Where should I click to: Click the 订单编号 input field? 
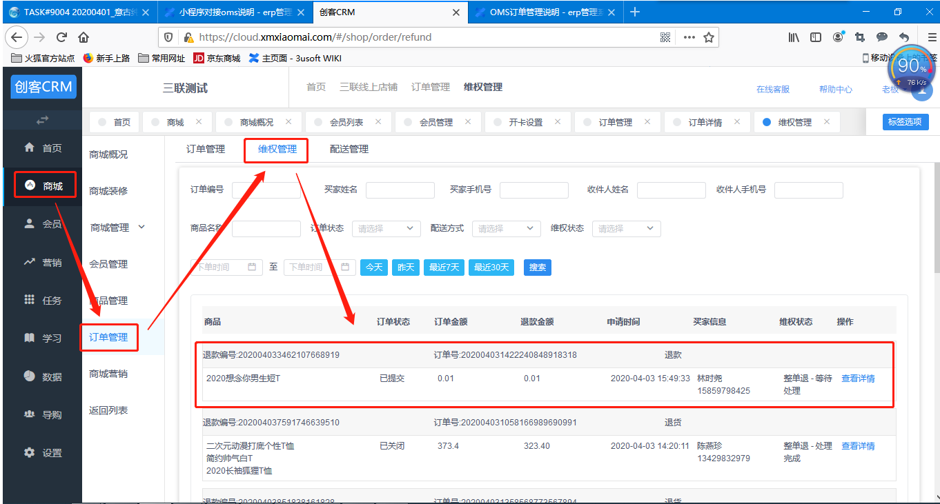[266, 190]
